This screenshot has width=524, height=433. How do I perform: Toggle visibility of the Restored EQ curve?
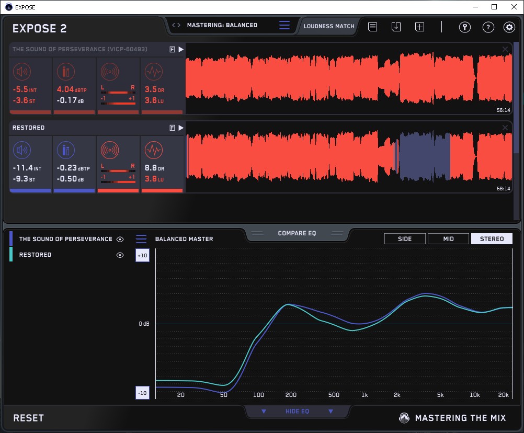click(x=120, y=255)
